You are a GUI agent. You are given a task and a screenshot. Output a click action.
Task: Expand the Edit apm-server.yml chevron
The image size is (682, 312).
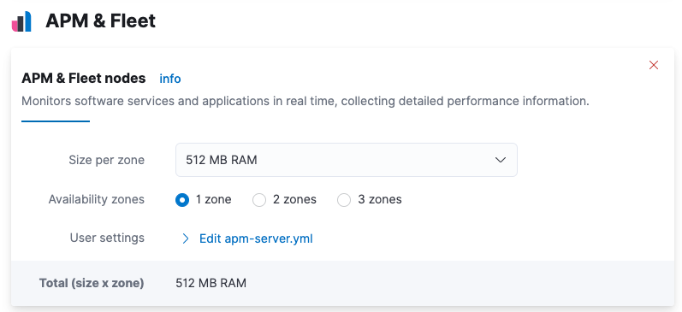(x=186, y=238)
